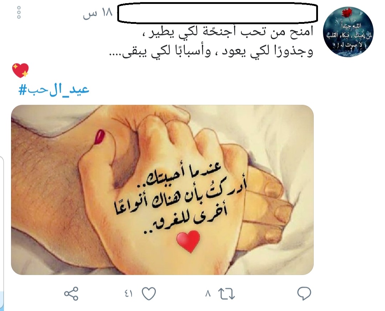This screenshot has width=385, height=311.
Task: Click the sparkling heart emoji in the tweet
Action: point(20,70)
